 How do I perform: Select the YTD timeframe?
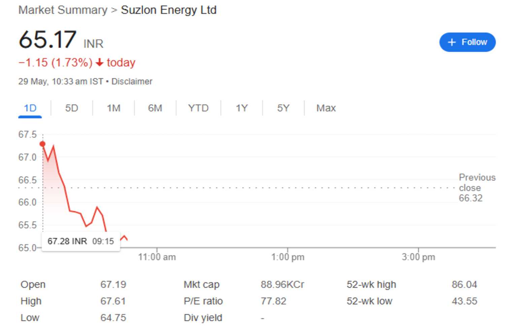pos(198,108)
